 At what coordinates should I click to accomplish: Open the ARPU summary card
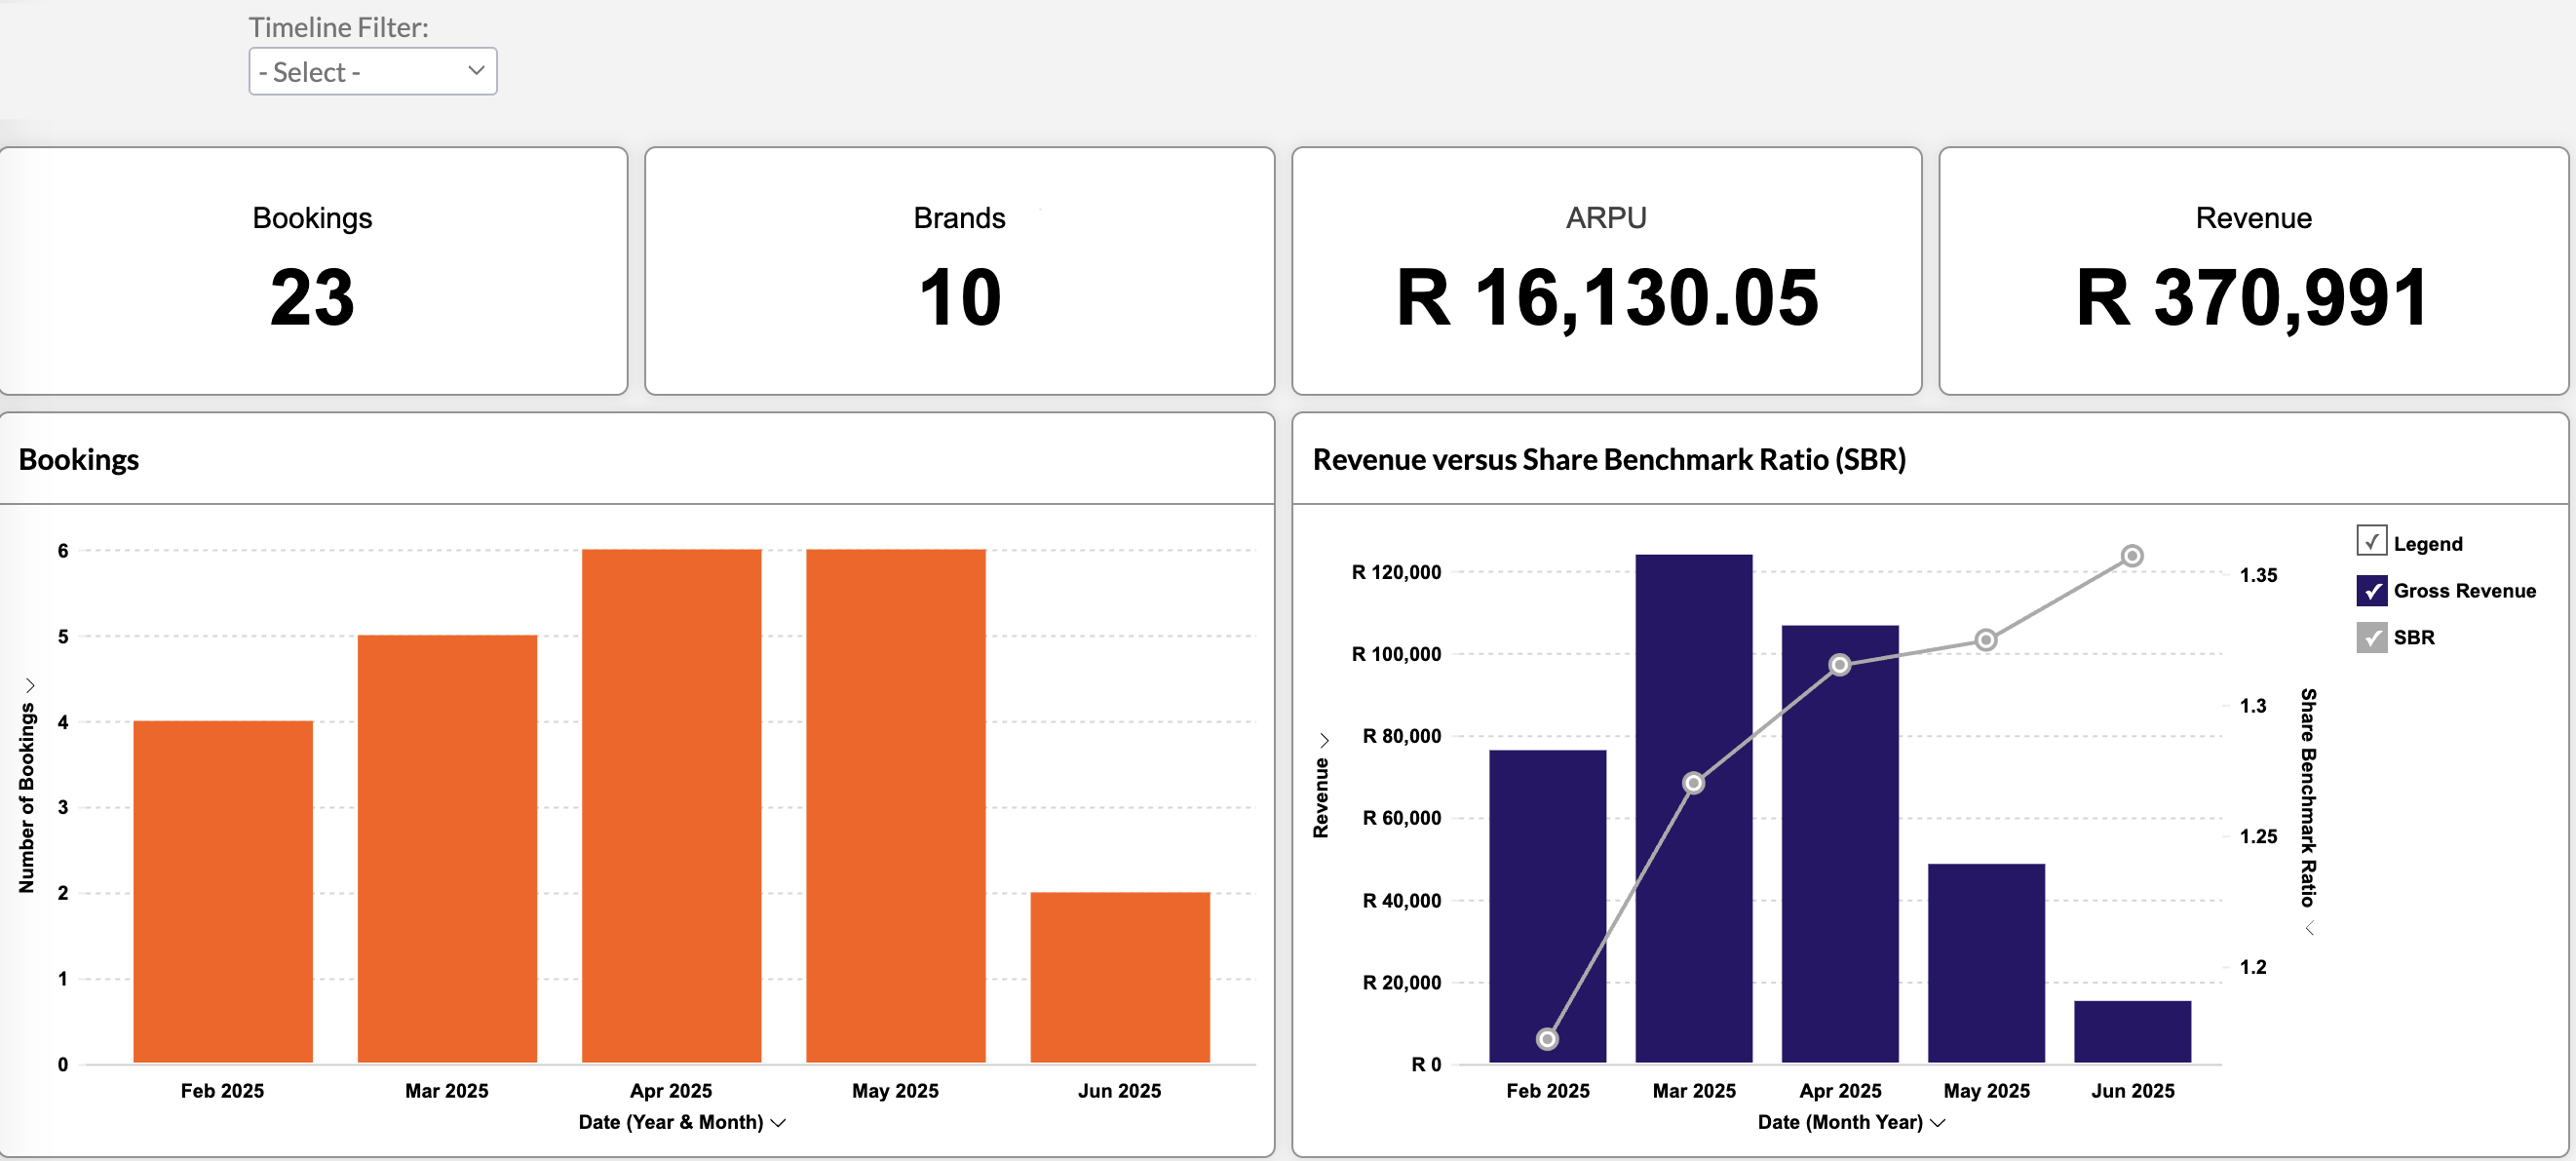[1606, 271]
